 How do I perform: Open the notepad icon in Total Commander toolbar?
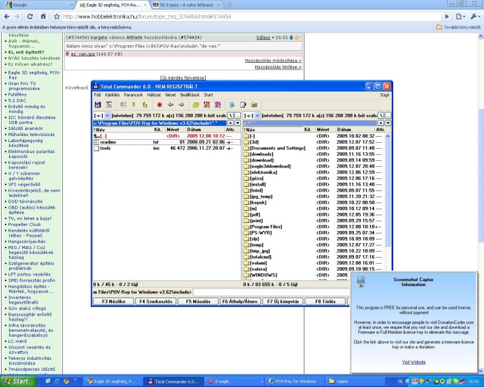243,105
